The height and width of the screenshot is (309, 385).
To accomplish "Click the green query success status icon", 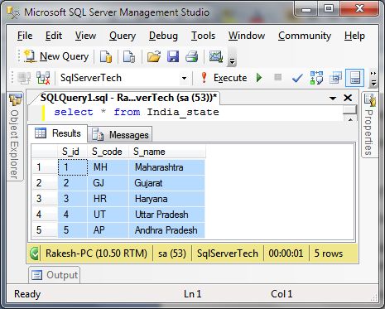I will (34, 253).
